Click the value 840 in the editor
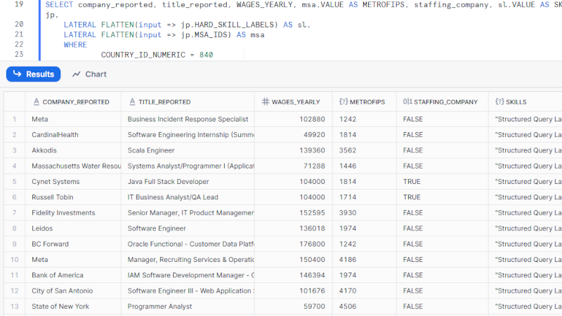This screenshot has width=562, height=316. tap(206, 55)
